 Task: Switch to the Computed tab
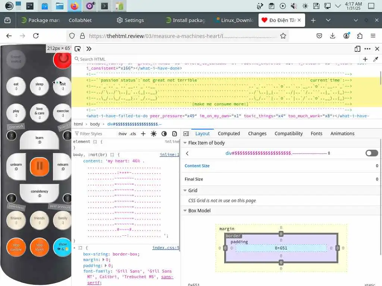[x=229, y=134]
